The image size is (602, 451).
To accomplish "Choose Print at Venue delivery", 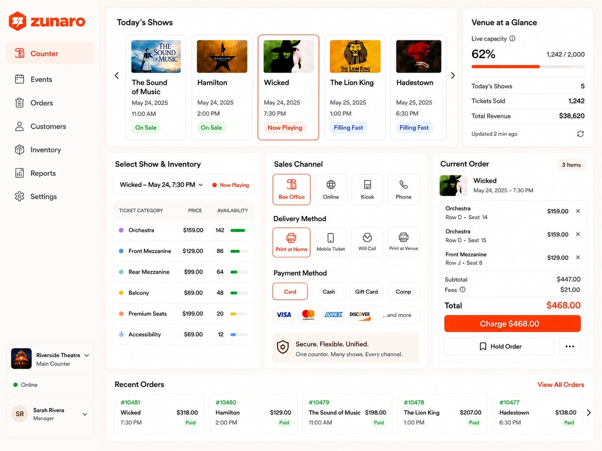I will tap(403, 242).
